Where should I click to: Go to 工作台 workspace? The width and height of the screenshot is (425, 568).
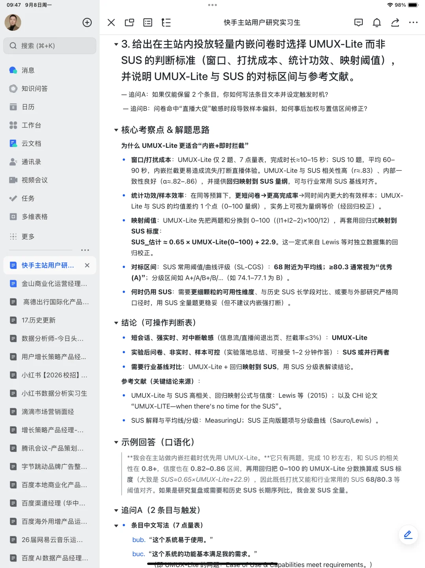click(50, 125)
